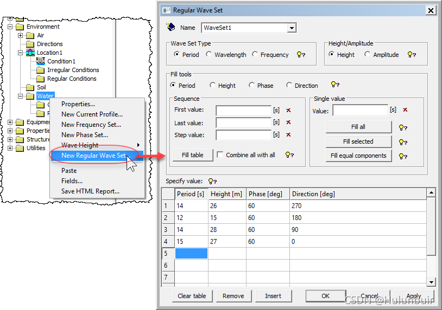Collapse the Water tree node

pos(20,96)
